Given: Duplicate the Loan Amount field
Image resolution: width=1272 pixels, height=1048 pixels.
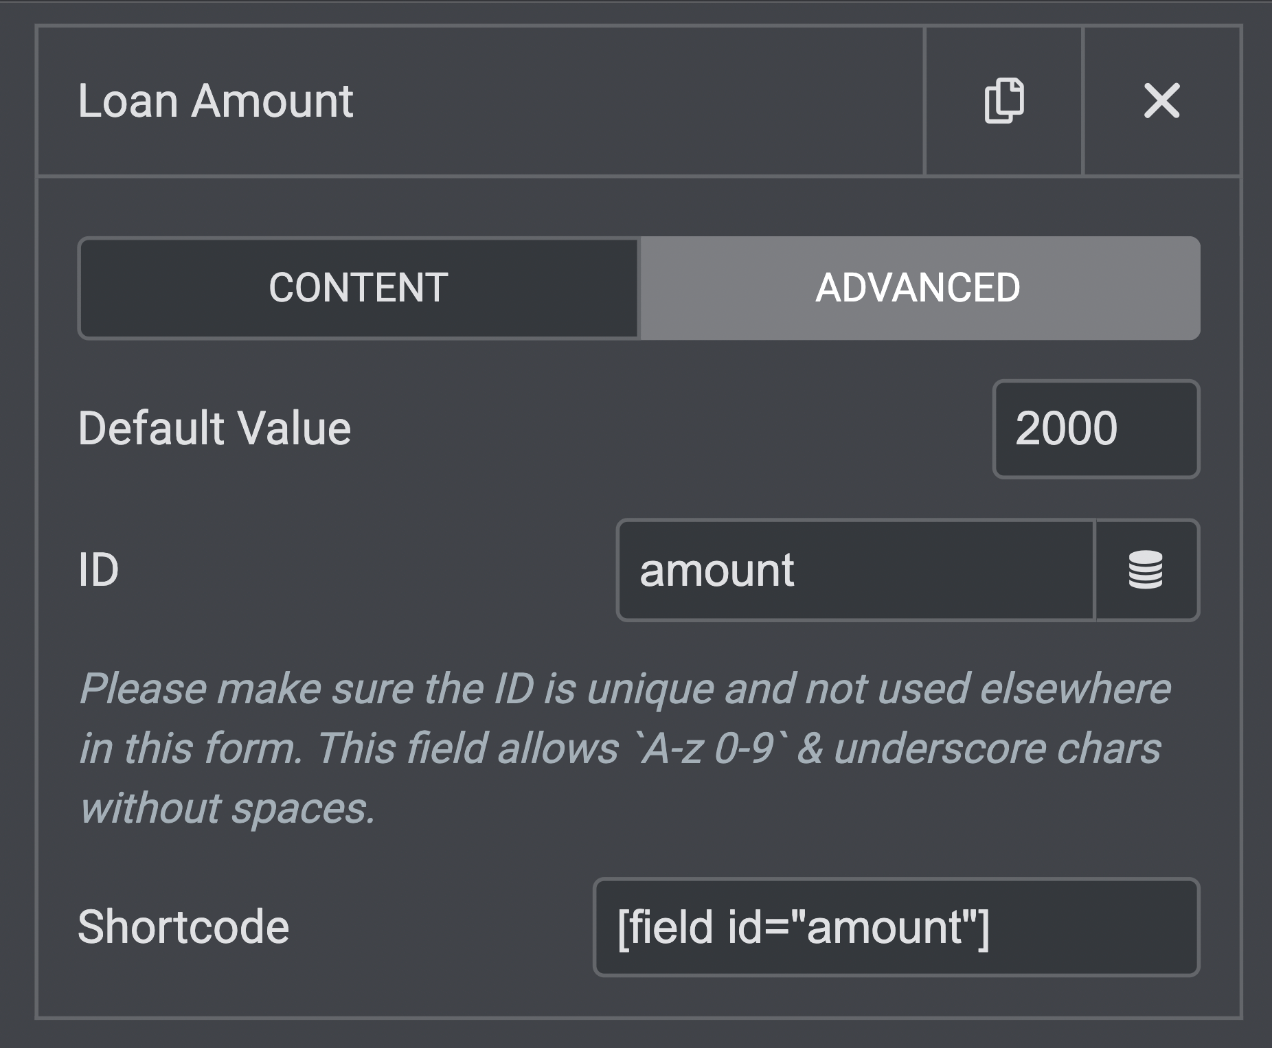Looking at the screenshot, I should point(1004,101).
